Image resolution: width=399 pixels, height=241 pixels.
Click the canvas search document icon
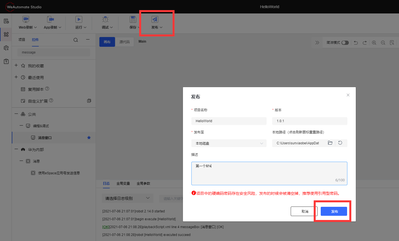coord(392,43)
